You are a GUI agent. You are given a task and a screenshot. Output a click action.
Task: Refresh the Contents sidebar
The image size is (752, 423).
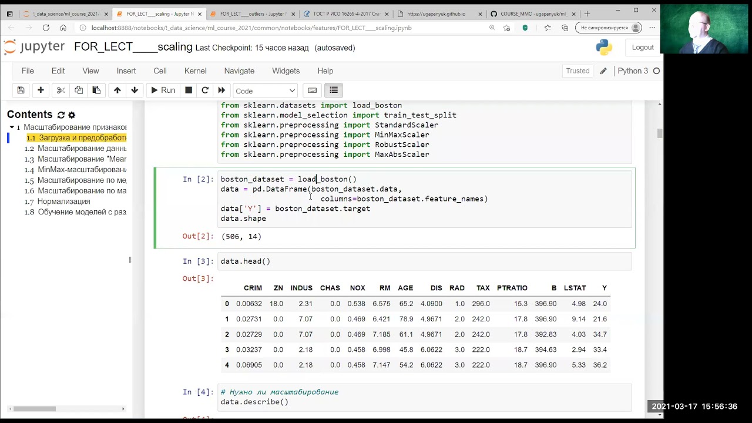(x=61, y=115)
